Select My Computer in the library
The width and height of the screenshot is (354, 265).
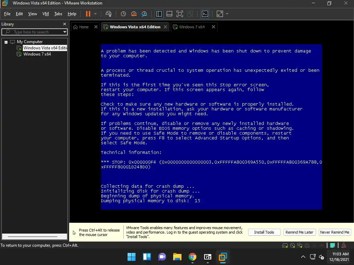(x=30, y=42)
